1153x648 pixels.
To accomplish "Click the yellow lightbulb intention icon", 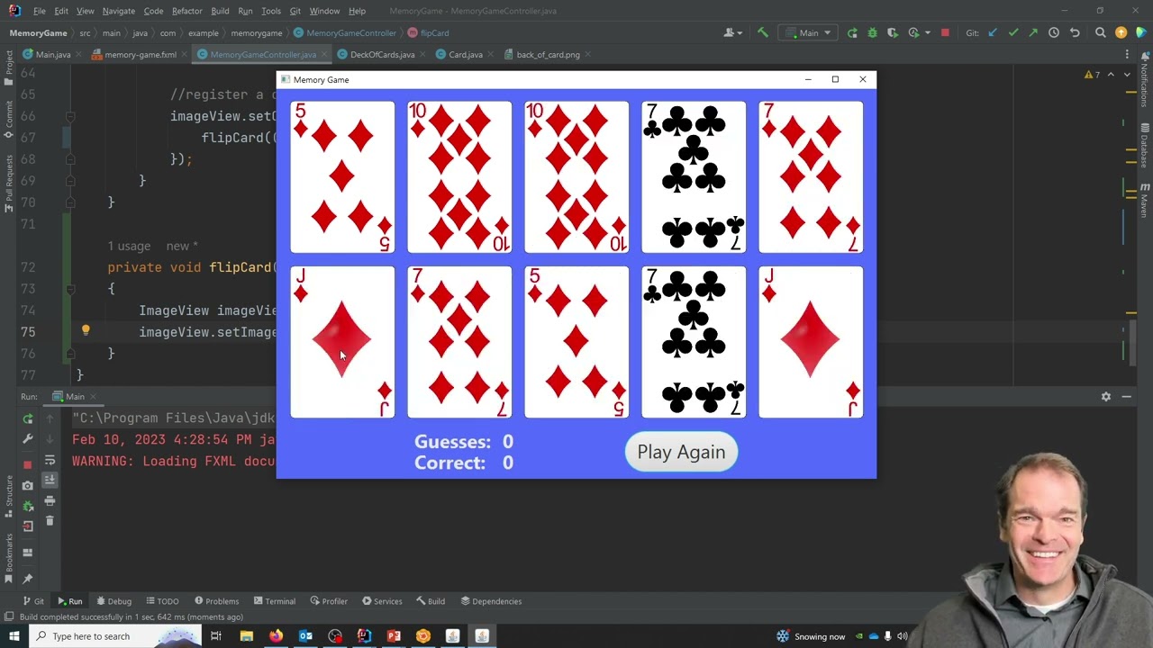I will (86, 331).
